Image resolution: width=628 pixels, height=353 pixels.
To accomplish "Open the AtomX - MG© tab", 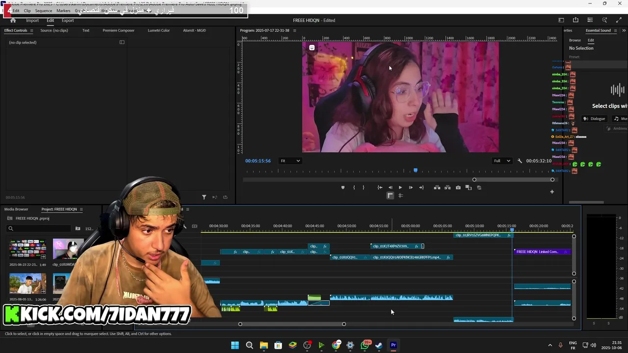I will pyautogui.click(x=194, y=30).
